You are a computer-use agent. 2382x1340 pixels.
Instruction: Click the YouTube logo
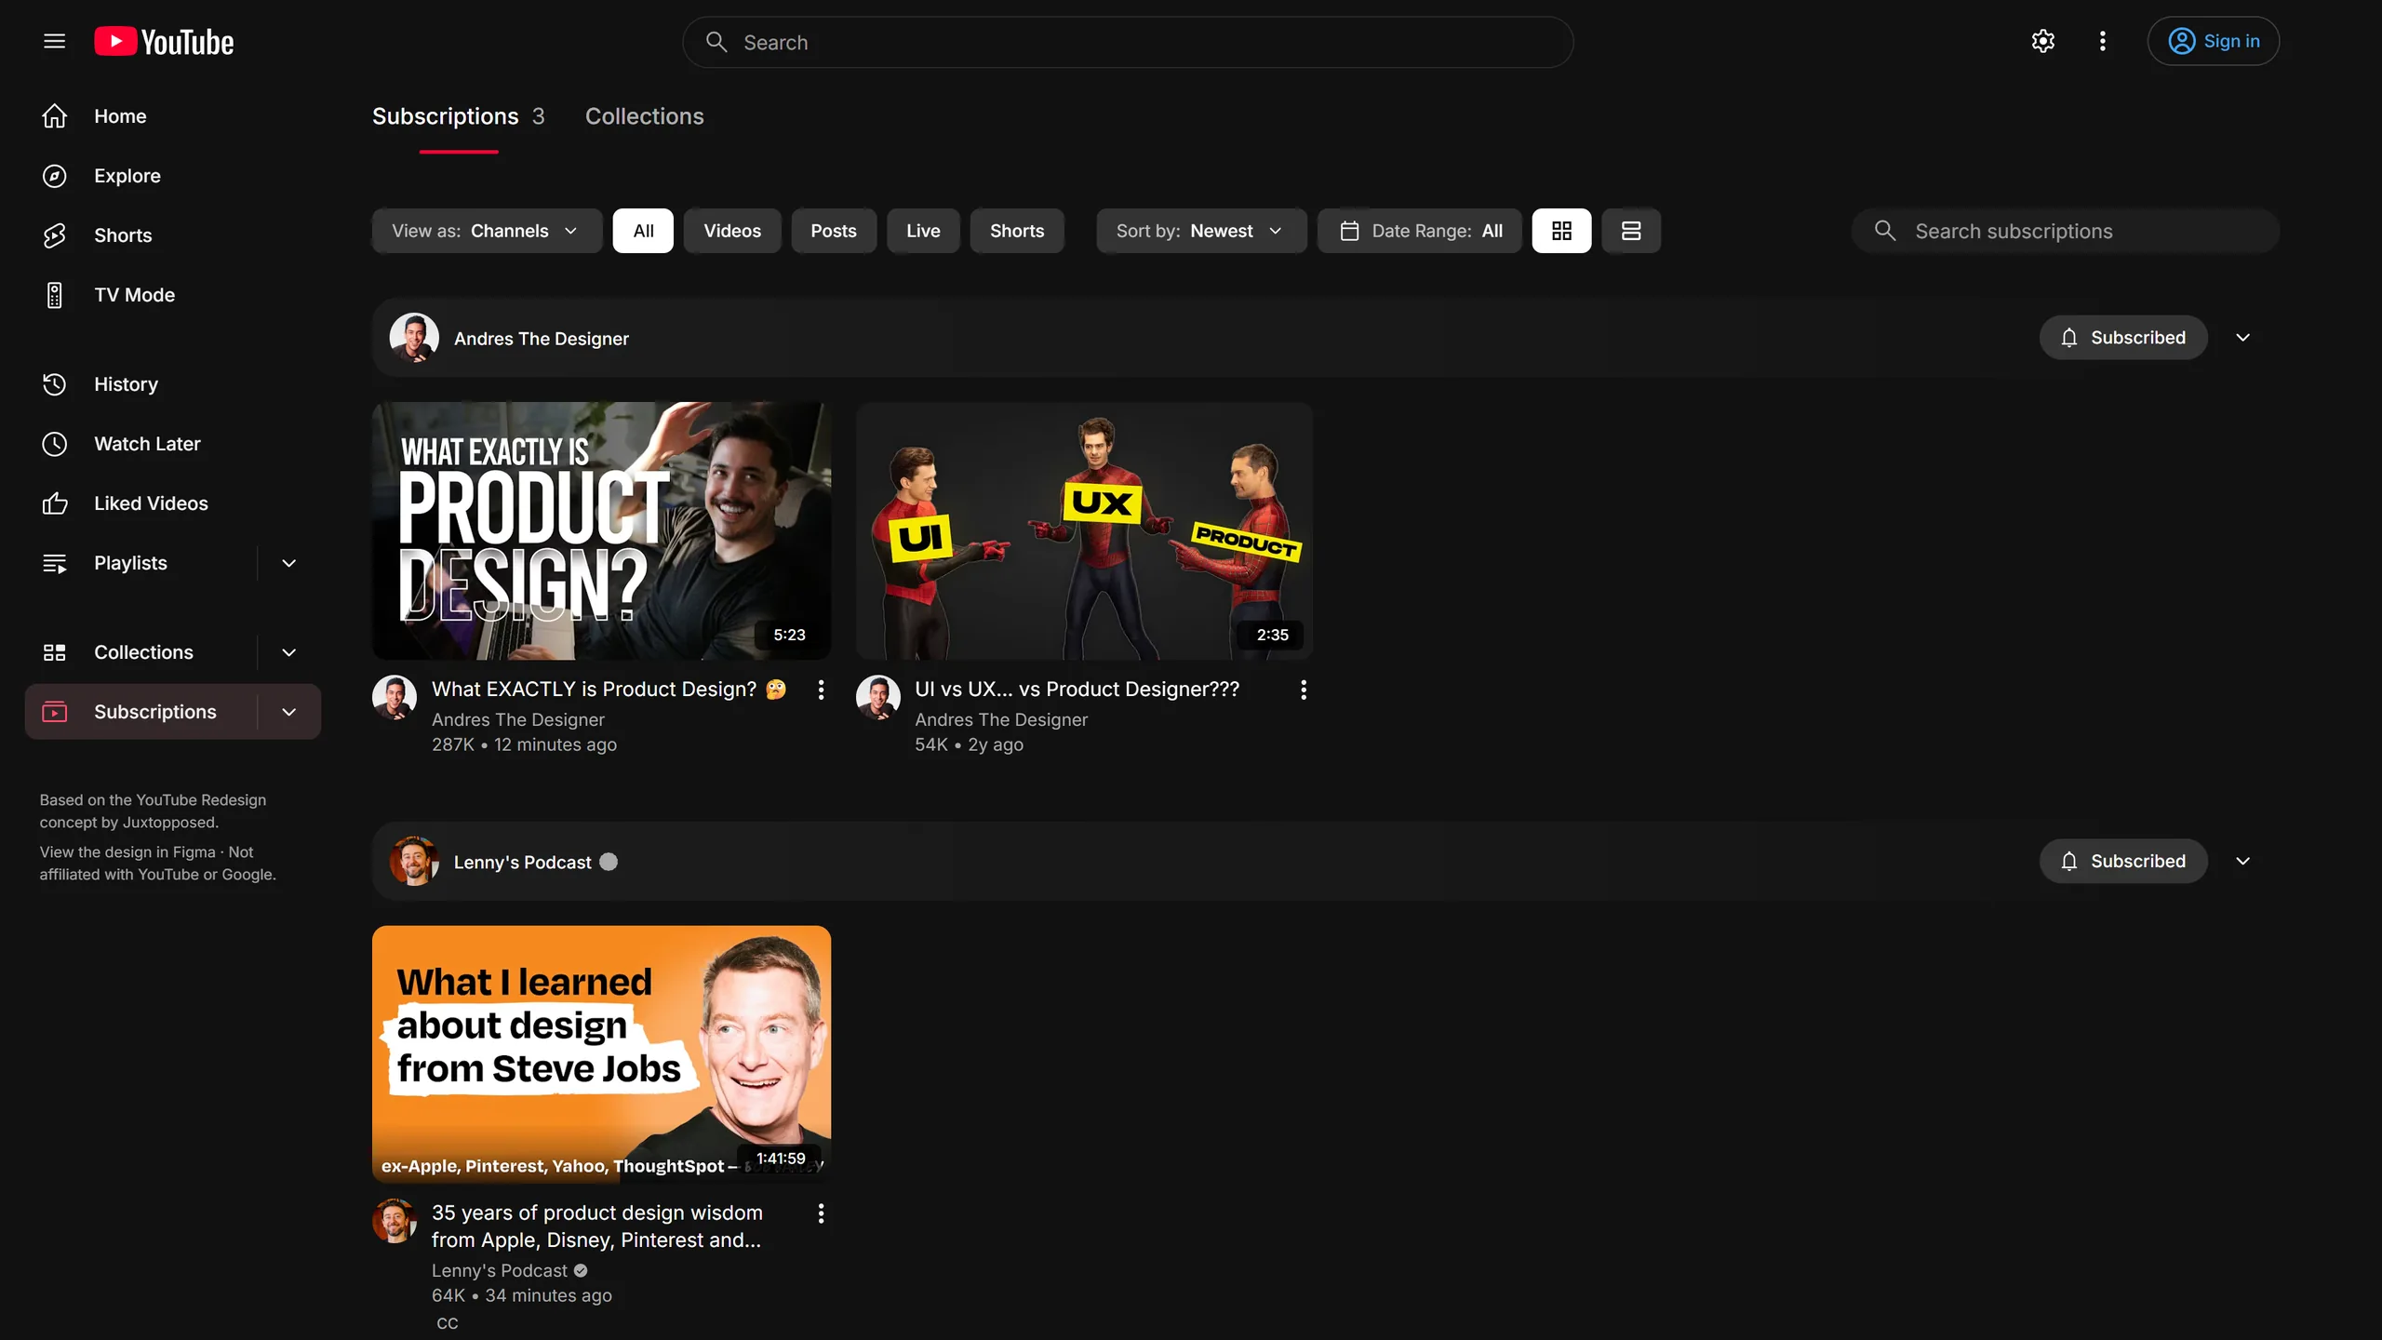pos(164,42)
